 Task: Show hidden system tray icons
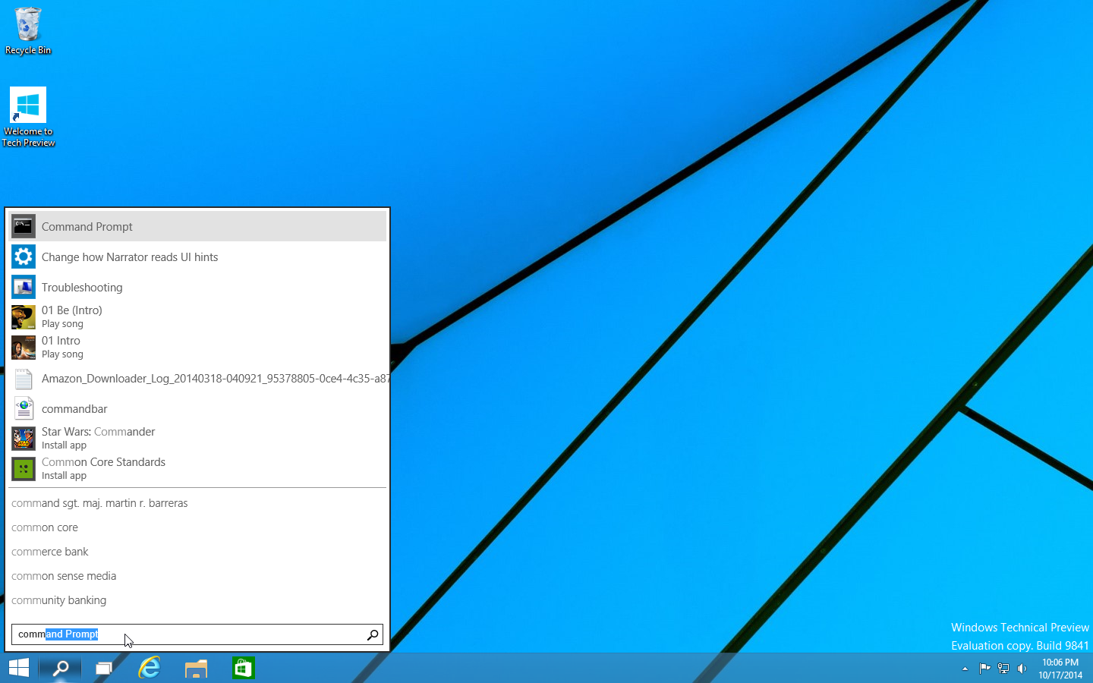[x=965, y=669]
